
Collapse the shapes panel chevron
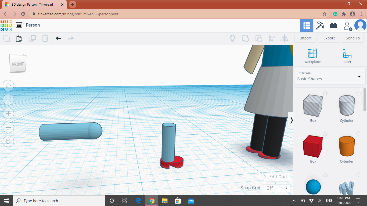[x=291, y=120]
